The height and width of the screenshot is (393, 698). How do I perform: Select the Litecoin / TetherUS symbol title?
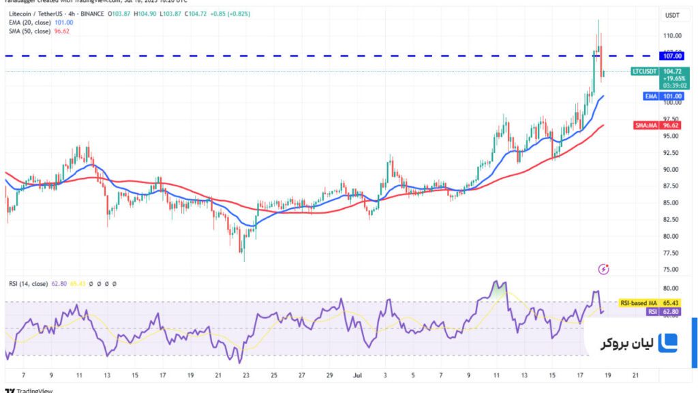[x=37, y=14]
